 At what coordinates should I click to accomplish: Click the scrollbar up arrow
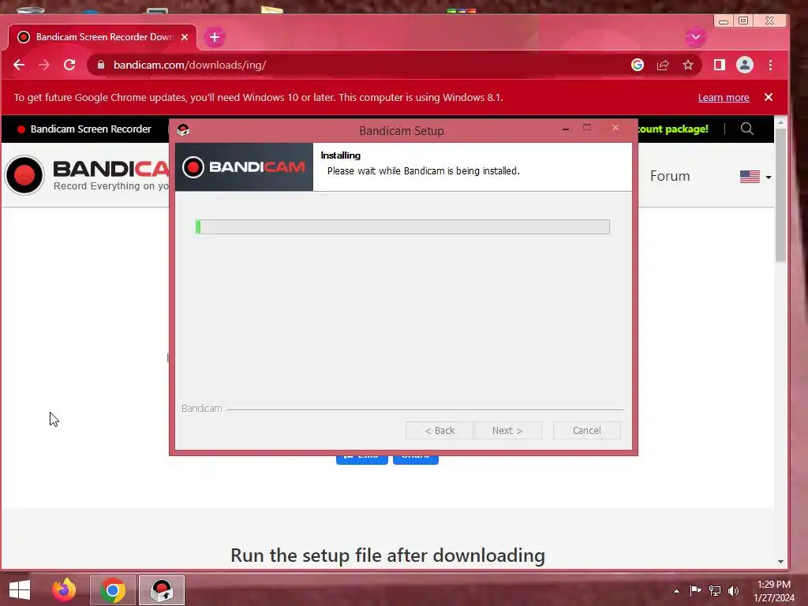[x=780, y=122]
